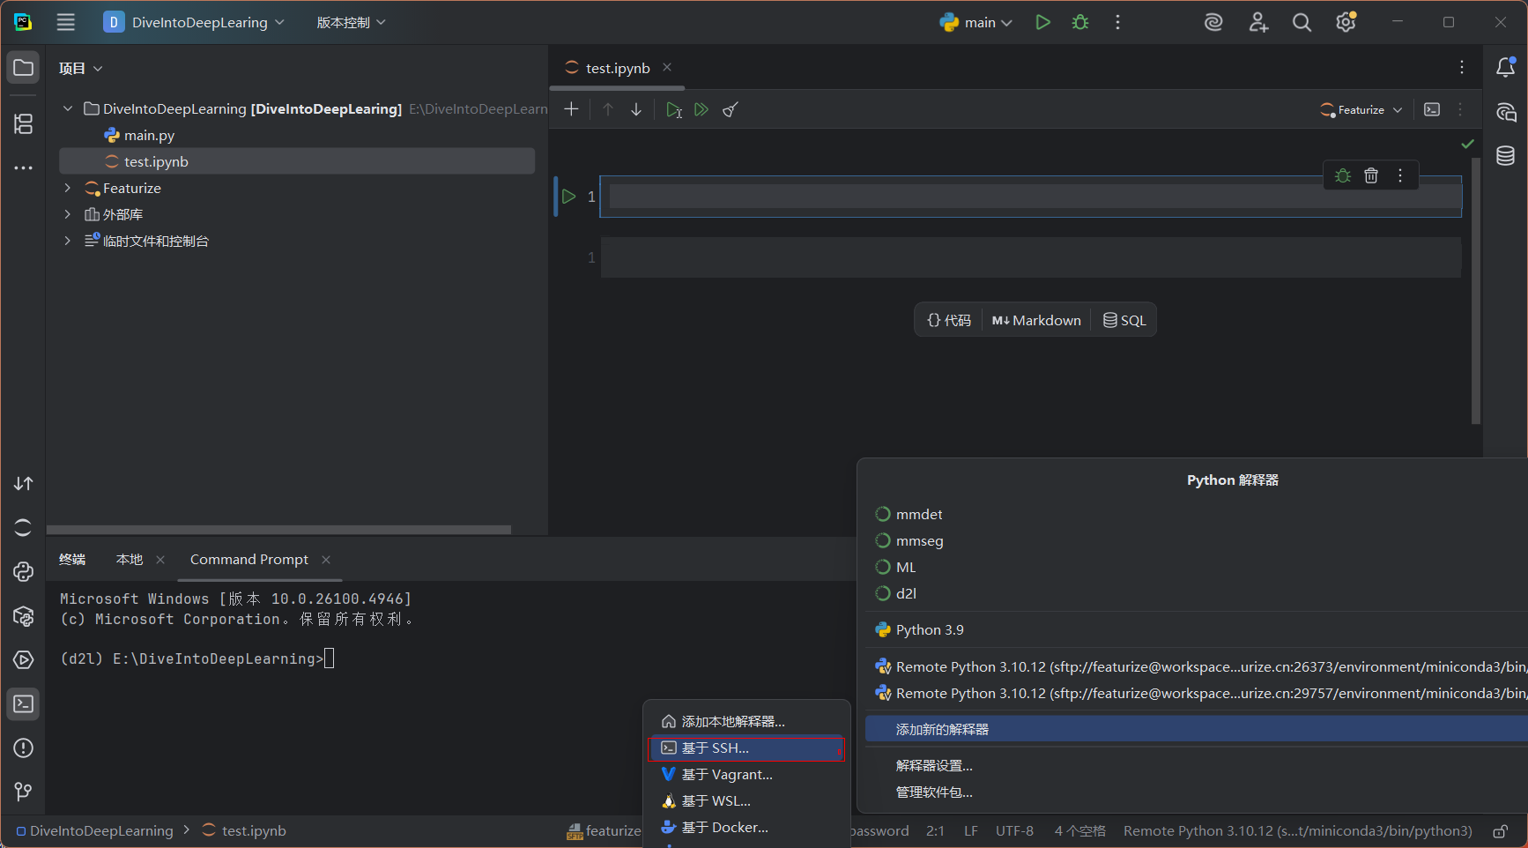
Task: Open the Structure tool window icon
Action: tap(24, 124)
